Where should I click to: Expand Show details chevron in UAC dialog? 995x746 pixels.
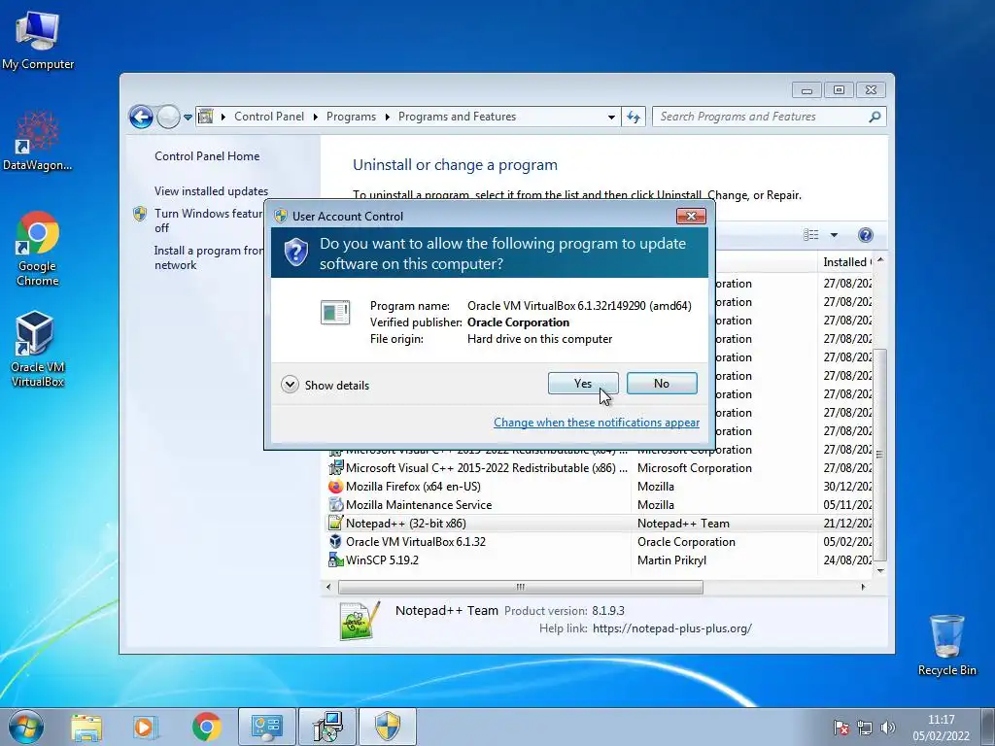pyautogui.click(x=290, y=385)
